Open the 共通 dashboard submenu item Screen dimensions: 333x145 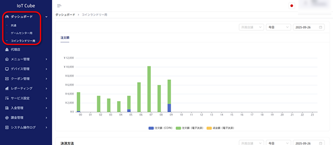[x=13, y=25]
